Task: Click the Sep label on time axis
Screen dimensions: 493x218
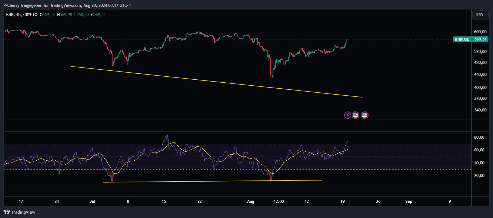Action: pyautogui.click(x=409, y=201)
